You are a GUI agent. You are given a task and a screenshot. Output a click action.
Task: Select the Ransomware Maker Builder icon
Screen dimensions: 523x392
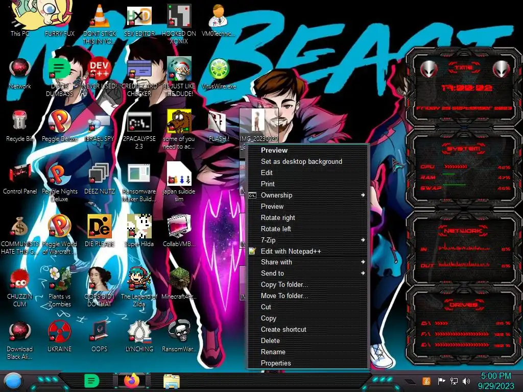point(139,183)
